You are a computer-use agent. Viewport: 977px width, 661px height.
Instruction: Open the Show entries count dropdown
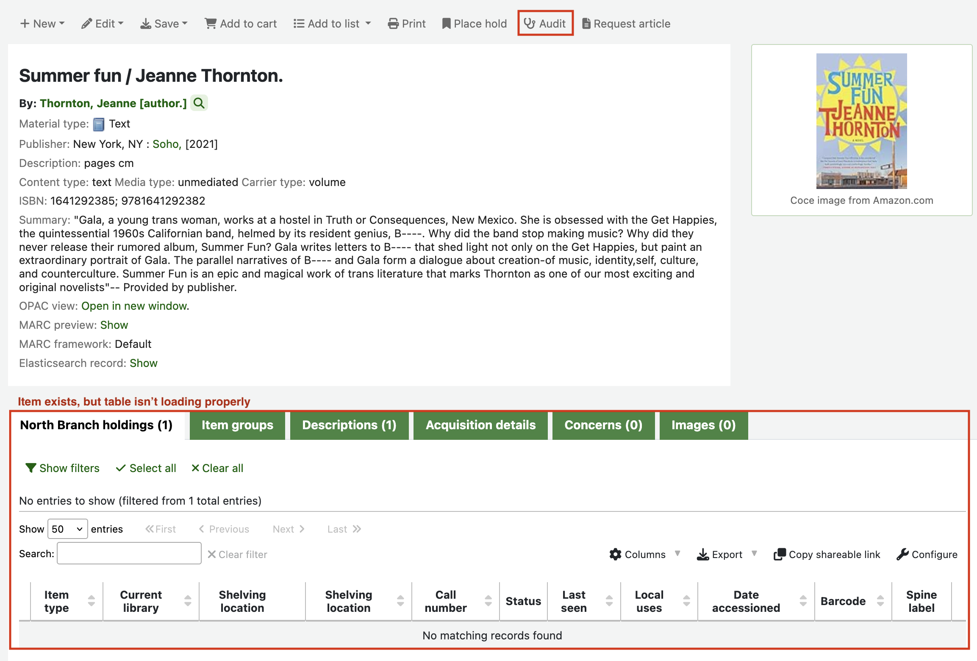tap(67, 529)
